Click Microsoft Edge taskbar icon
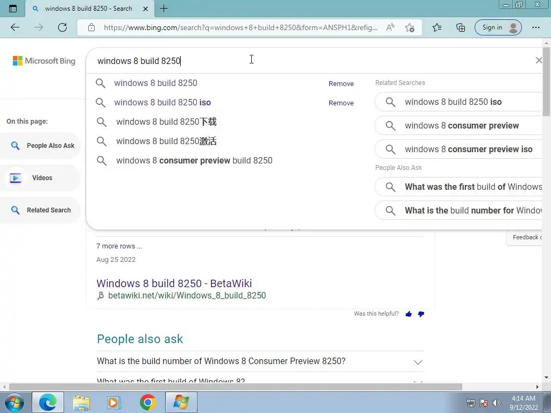 [x=48, y=402]
